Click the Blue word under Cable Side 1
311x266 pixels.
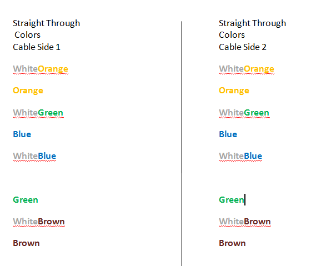tap(22, 134)
